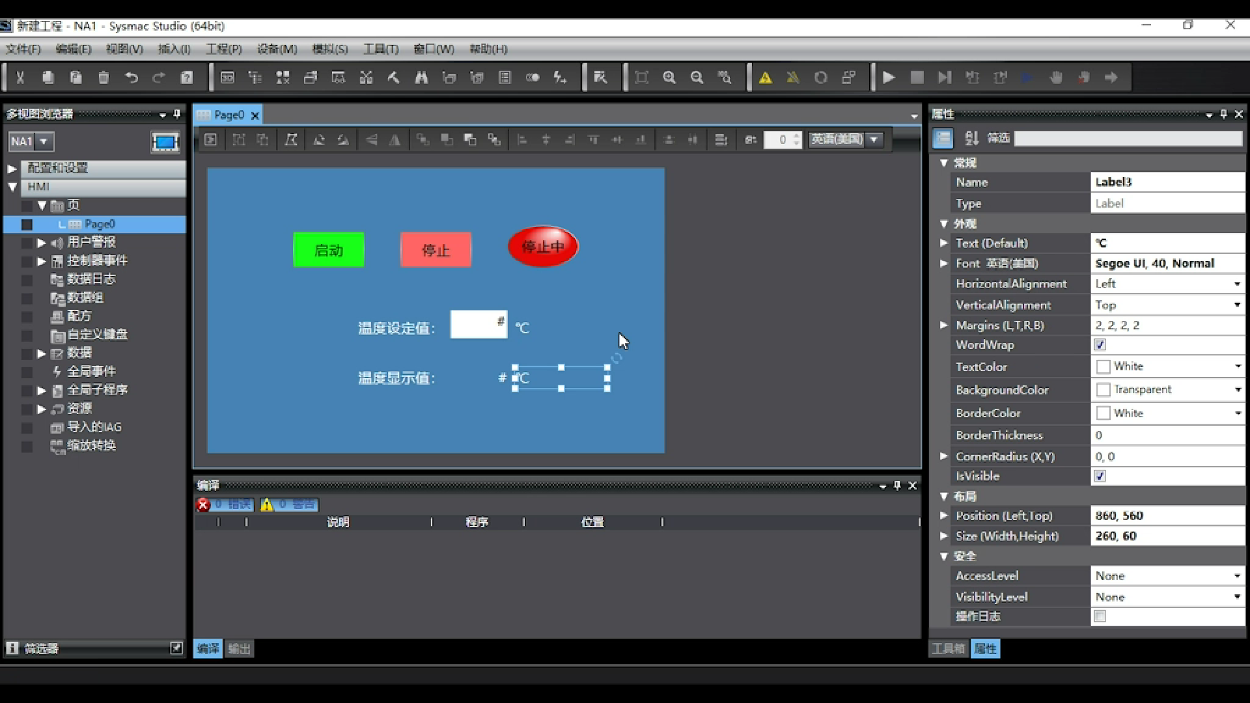This screenshot has height=703, width=1250.
Task: Open the 英语(美国) language dropdown
Action: click(874, 139)
